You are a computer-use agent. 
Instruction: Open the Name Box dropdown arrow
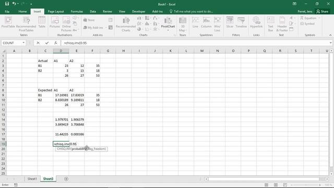(x=23, y=43)
